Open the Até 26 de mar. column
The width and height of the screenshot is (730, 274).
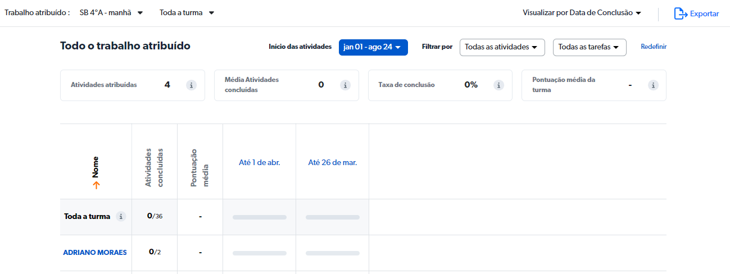click(x=333, y=163)
